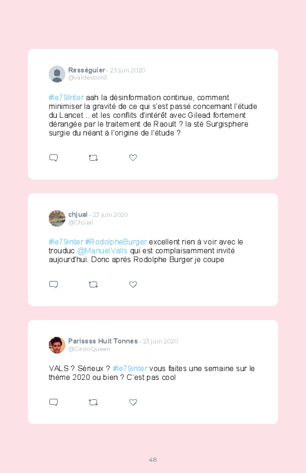This screenshot has height=473, width=306.
Task: Open #le79Inter hashtag in Rességuier's tweet
Action: (66, 98)
